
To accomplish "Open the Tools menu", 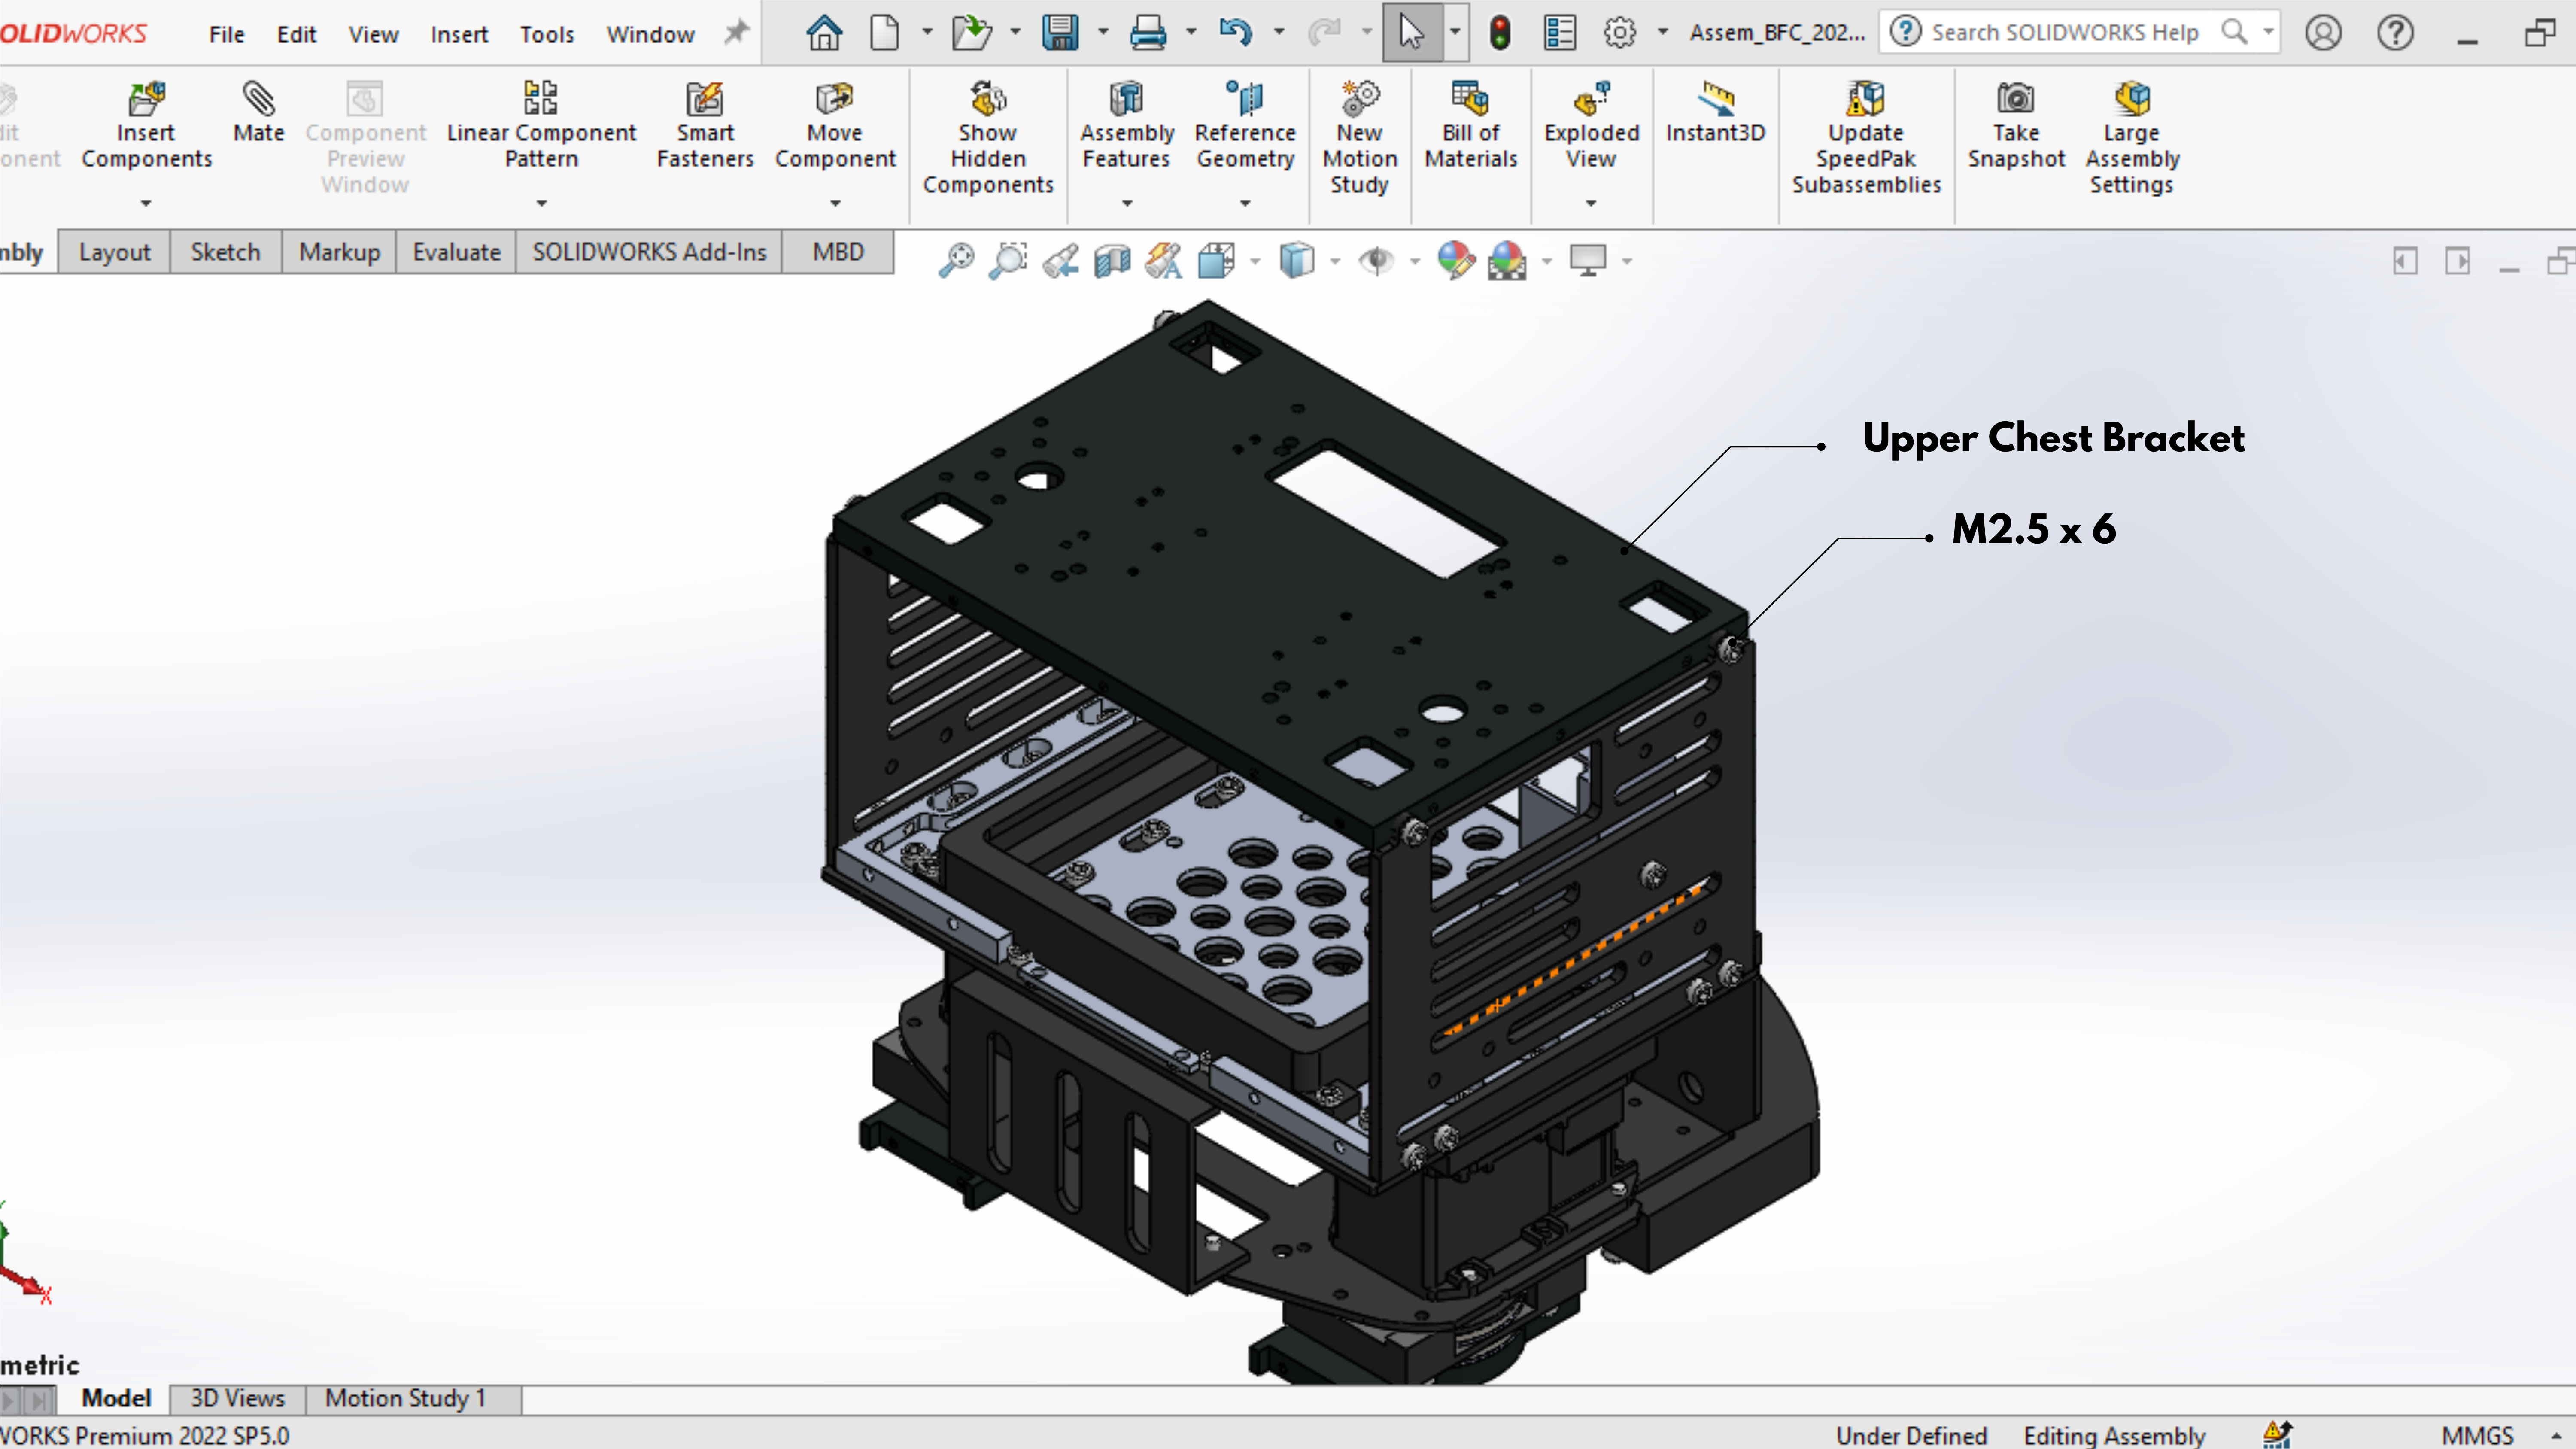I will pos(546,34).
